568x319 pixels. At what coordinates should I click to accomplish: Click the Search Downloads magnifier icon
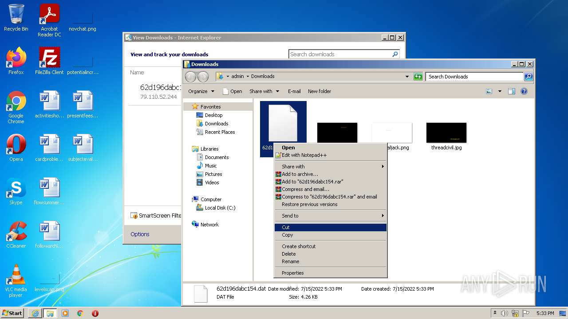coord(528,77)
